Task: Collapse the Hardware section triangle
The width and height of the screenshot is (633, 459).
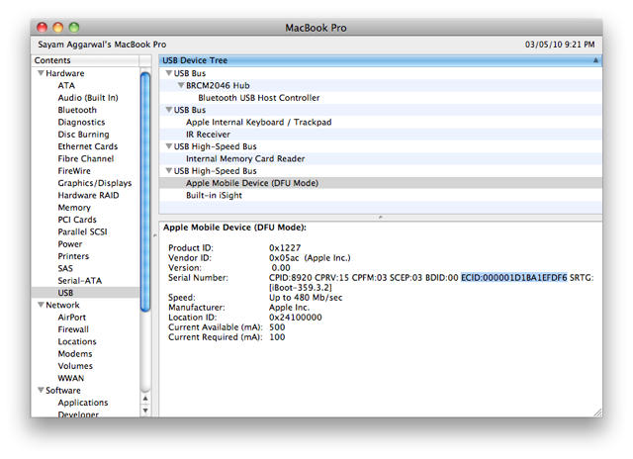Action: (41, 73)
